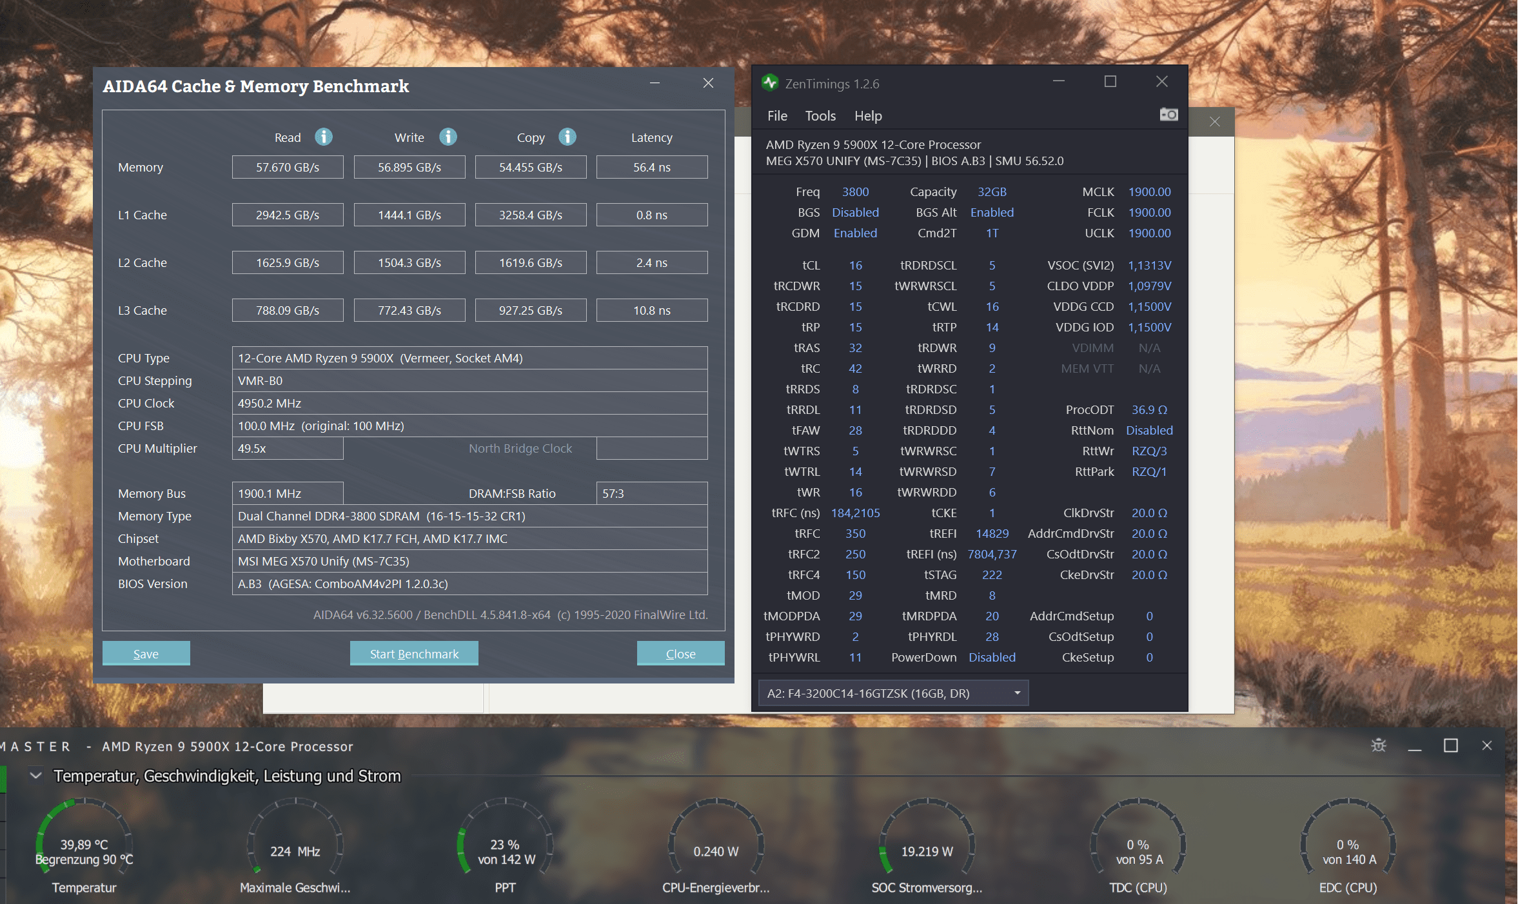Click the CPU Stepping VMR-B0 field

[469, 380]
